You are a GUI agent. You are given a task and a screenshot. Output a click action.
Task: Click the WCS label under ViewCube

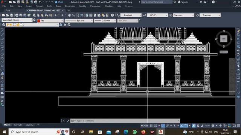pyautogui.click(x=224, y=52)
